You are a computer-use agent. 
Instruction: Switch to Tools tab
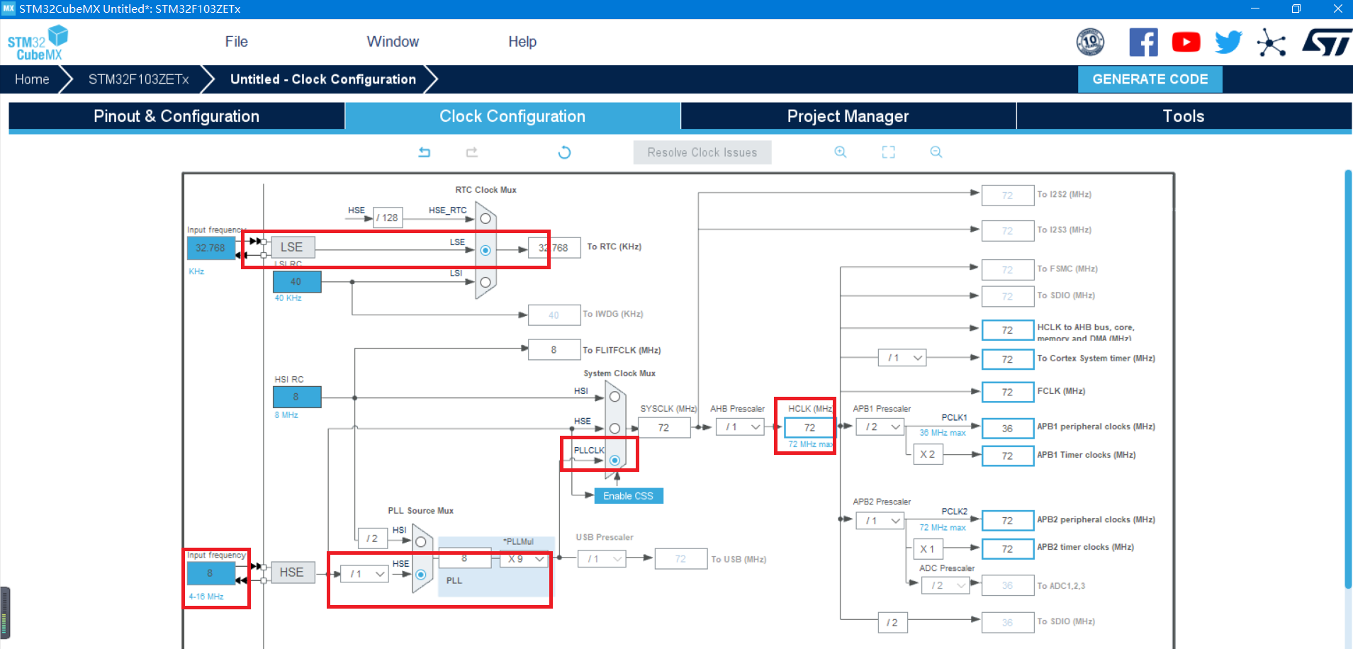click(1184, 116)
